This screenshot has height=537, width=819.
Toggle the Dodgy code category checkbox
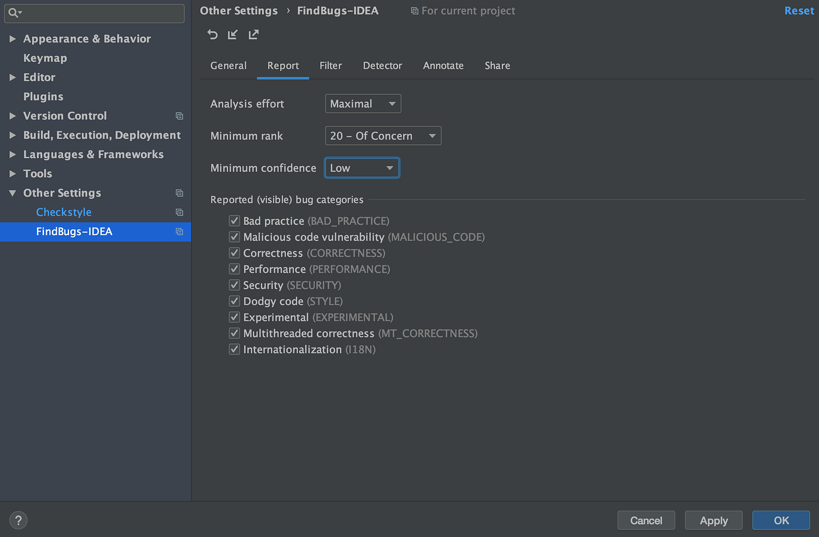pyautogui.click(x=234, y=301)
